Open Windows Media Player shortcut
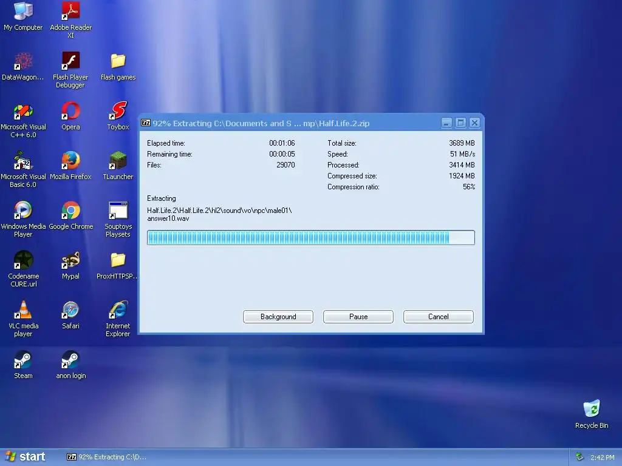 [23, 219]
